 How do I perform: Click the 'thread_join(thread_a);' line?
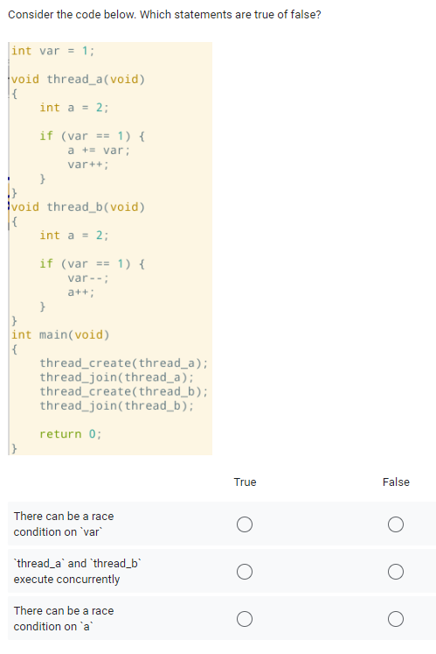pyautogui.click(x=116, y=377)
